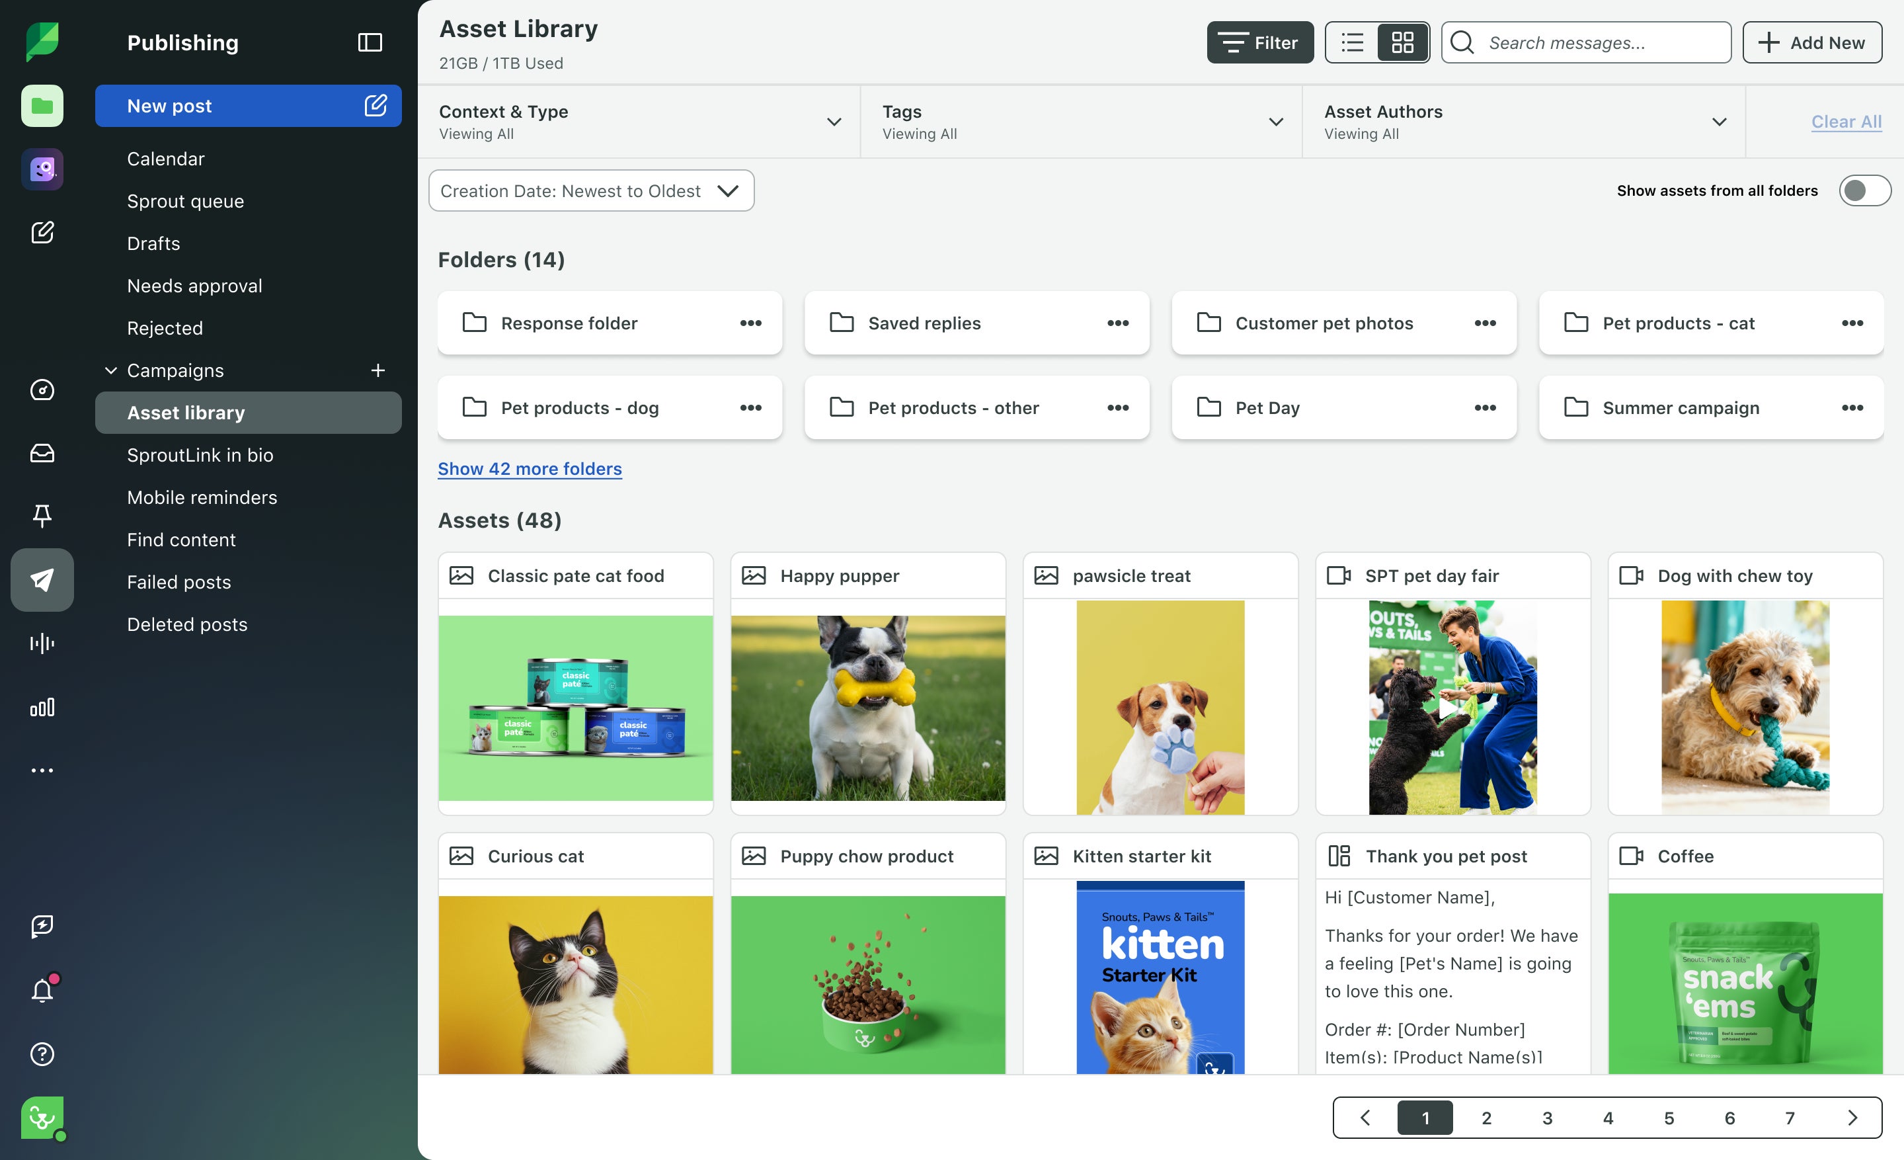1904x1160 pixels.
Task: Expand the Context & Type filter
Action: coord(639,122)
